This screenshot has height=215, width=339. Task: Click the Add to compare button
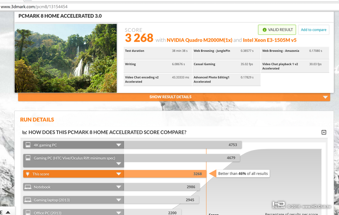pyautogui.click(x=314, y=30)
